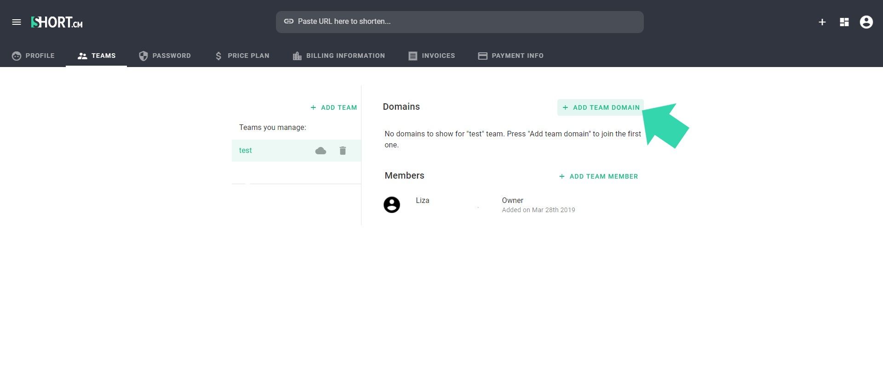Click the Added on Mar 28th 2019 text
883x371 pixels.
pyautogui.click(x=539, y=210)
